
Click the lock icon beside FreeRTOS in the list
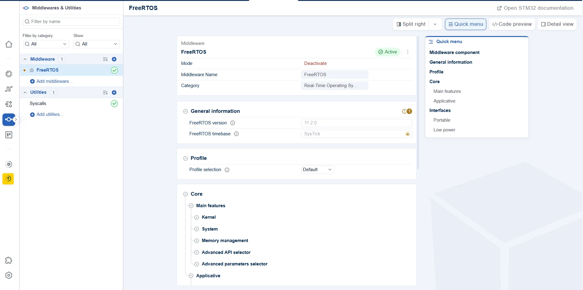32,70
